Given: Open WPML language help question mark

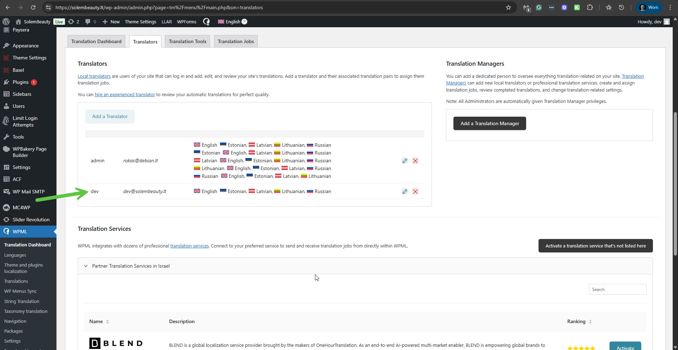Looking at the screenshot, I should (244, 22).
